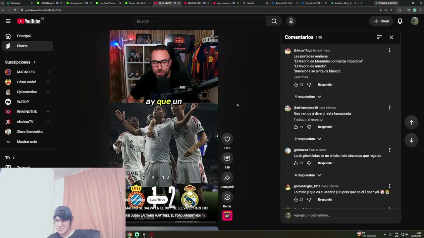The height and width of the screenshot is (238, 424).
Task: Like Jorge11n_n's comment
Action: pyautogui.click(x=296, y=85)
